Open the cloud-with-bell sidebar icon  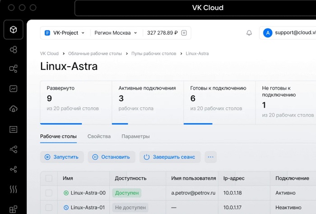pyautogui.click(x=13, y=109)
